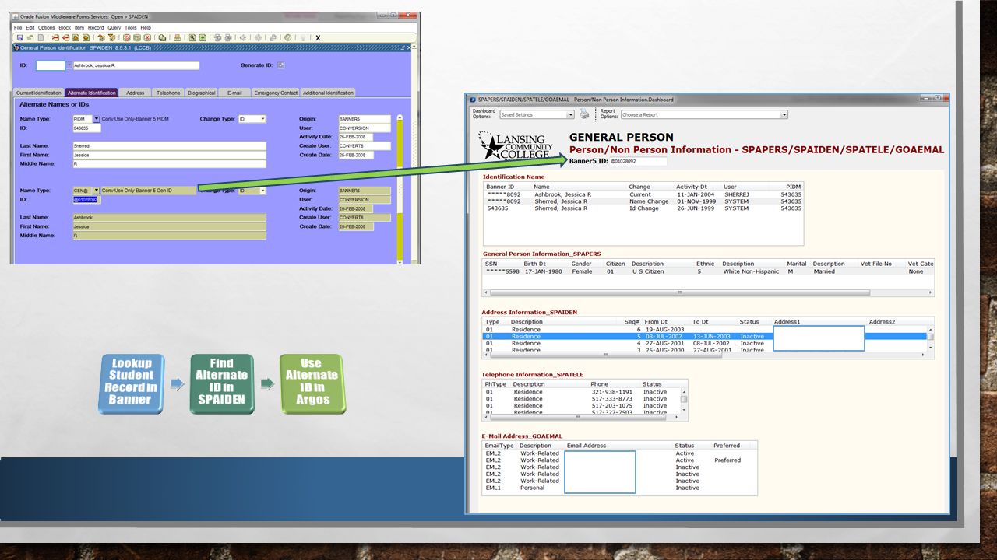
Task: Switch to the Biographical tab
Action: coord(201,93)
